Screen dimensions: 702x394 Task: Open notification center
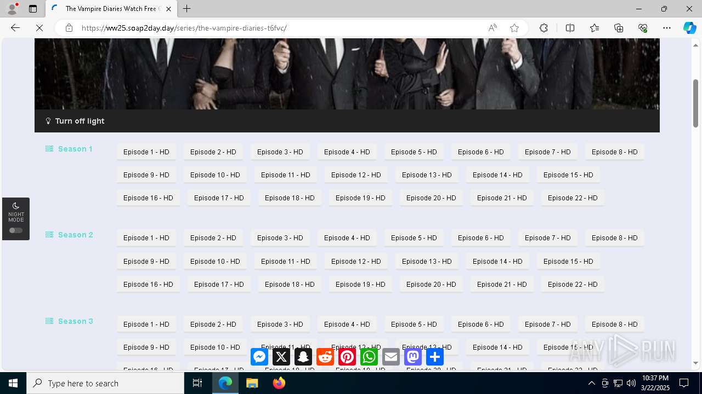[684, 383]
